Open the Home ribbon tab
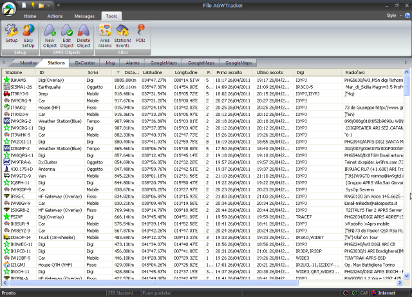Screen dimensions: 412x297 (30, 16)
